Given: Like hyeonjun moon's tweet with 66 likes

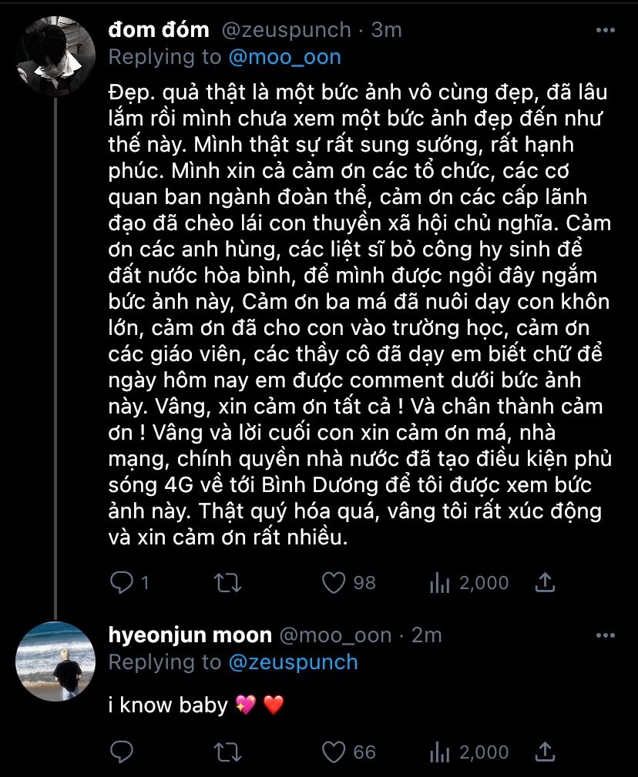Looking at the screenshot, I should coord(334,751).
